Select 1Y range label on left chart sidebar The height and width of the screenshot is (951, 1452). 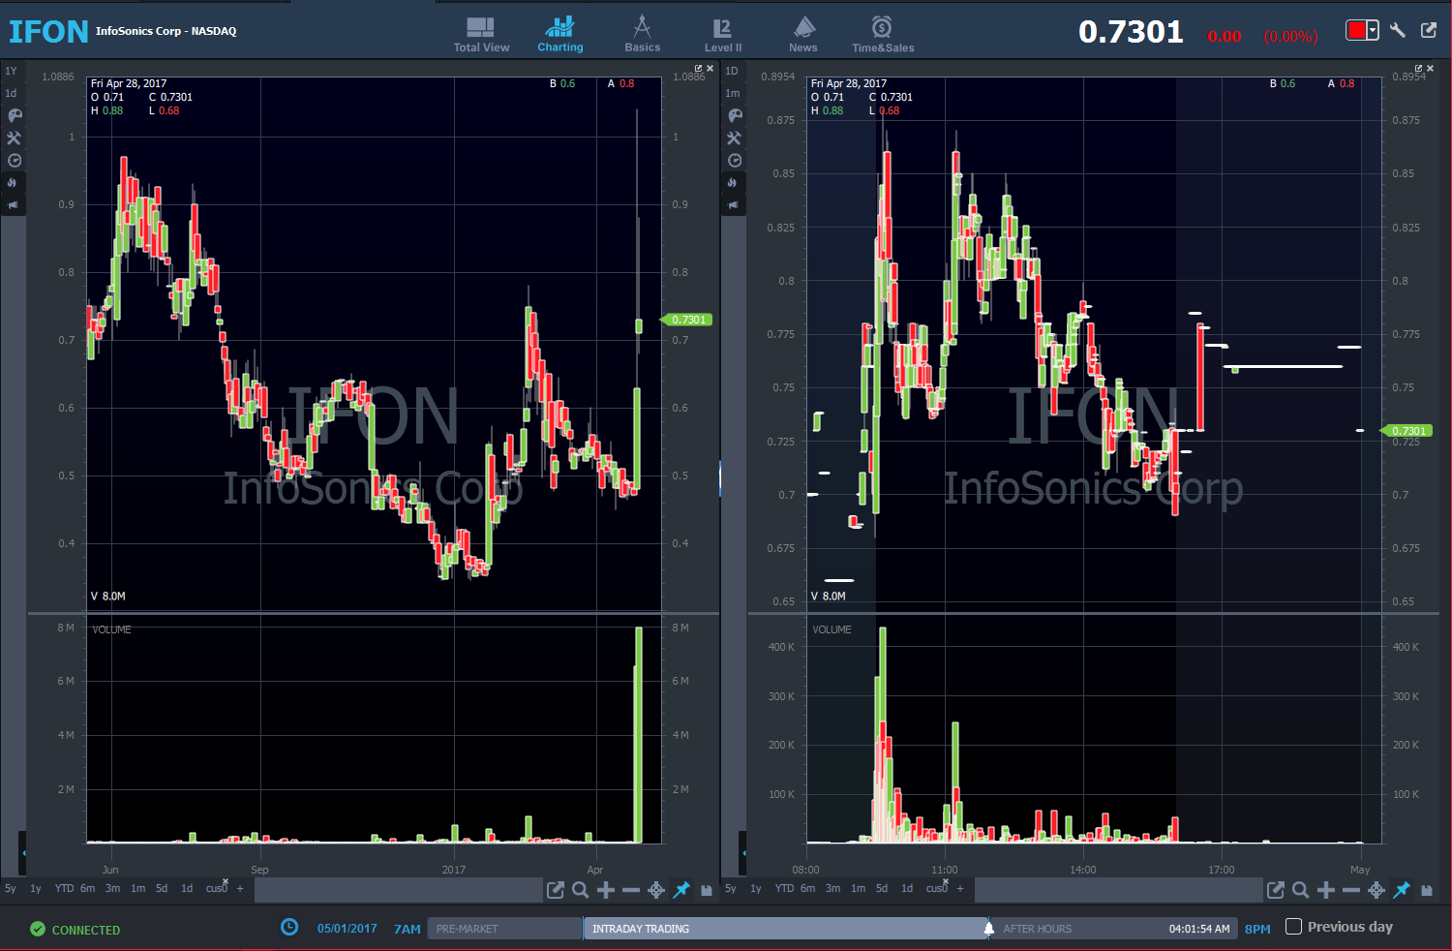(x=12, y=71)
